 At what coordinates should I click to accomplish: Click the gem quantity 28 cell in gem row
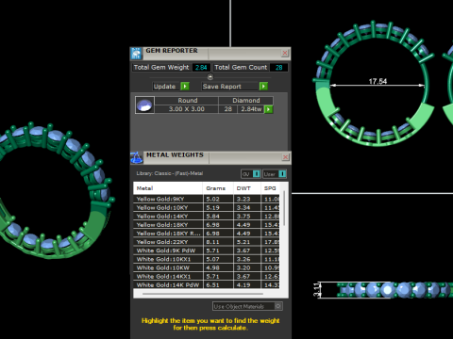(228, 109)
